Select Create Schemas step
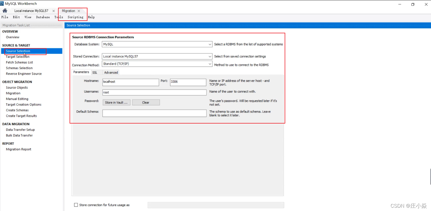The height and width of the screenshot is (211, 431). [x=17, y=110]
